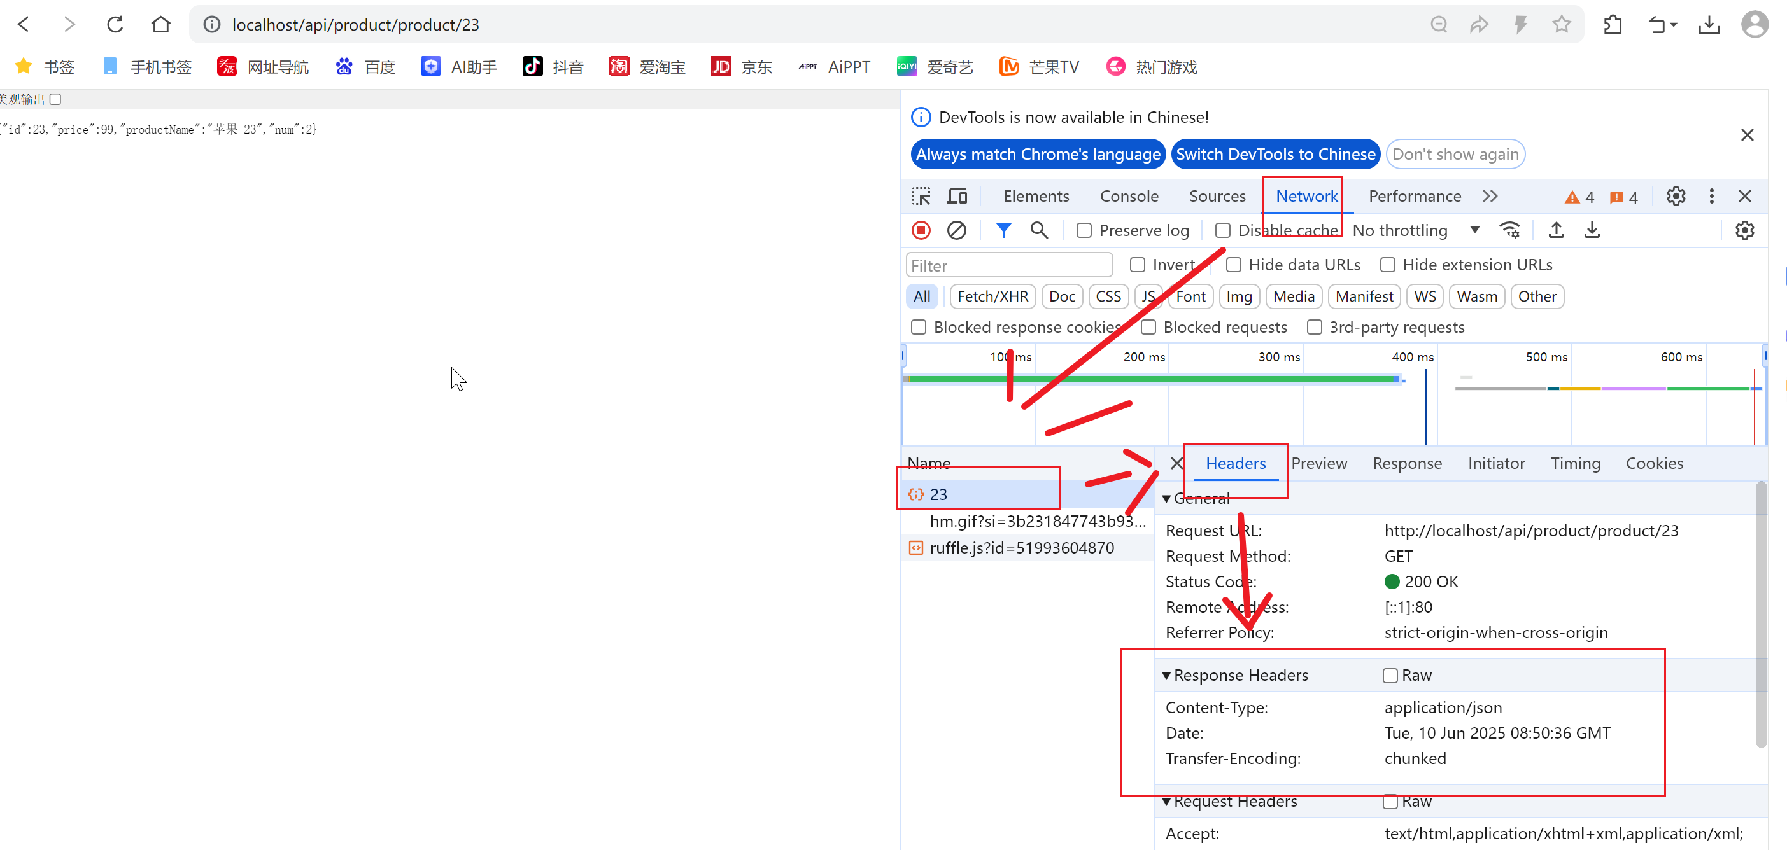The width and height of the screenshot is (1787, 850).
Task: Click Switch DevTools to Chinese
Action: click(1275, 154)
